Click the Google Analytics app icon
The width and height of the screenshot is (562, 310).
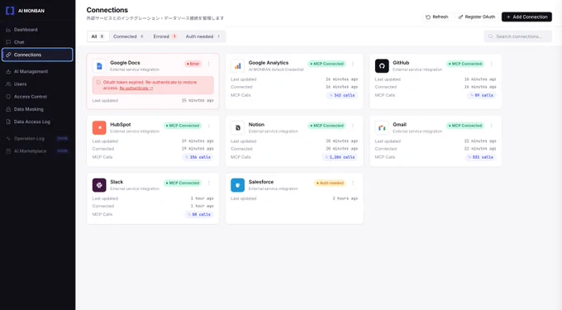tap(238, 66)
